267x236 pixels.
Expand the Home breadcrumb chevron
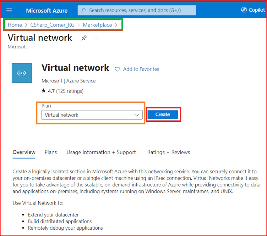pos(25,25)
